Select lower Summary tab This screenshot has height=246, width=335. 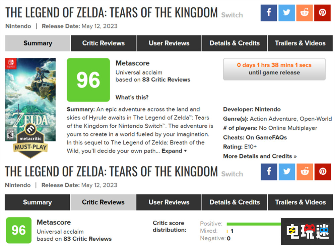pos(37,202)
